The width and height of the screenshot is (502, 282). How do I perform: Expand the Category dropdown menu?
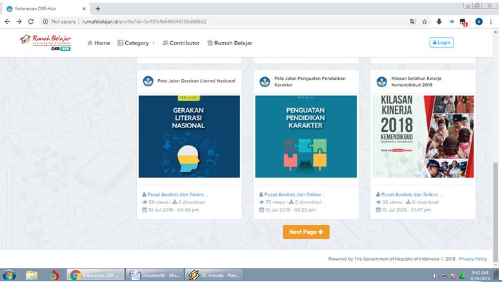coord(136,42)
